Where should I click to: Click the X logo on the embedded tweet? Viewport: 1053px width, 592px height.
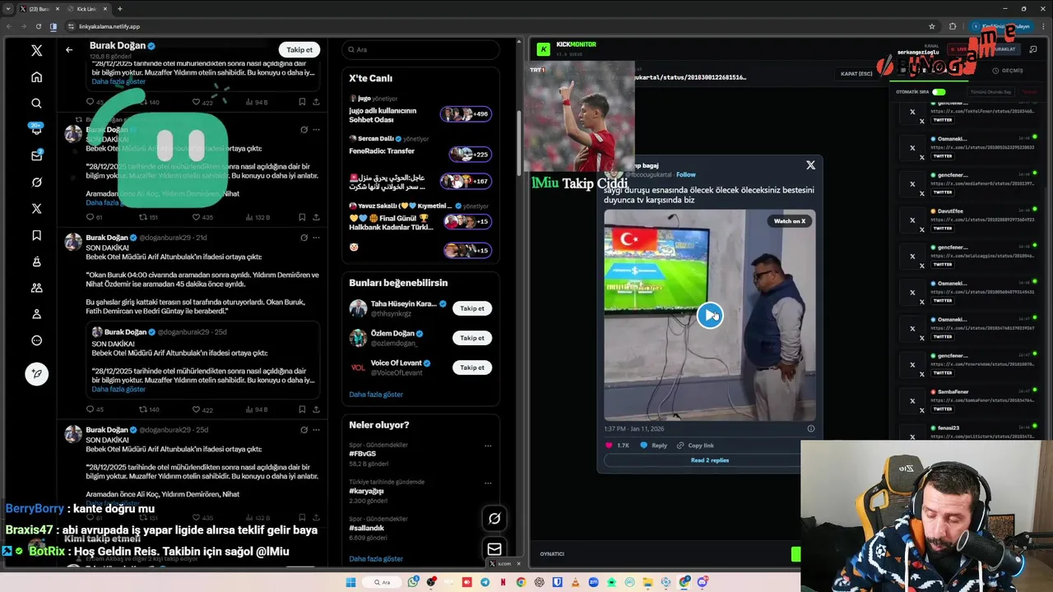tap(810, 165)
